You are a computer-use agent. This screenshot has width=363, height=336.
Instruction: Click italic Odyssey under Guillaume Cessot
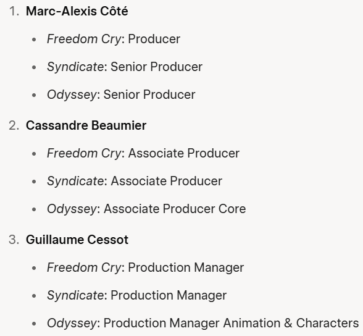(72, 323)
